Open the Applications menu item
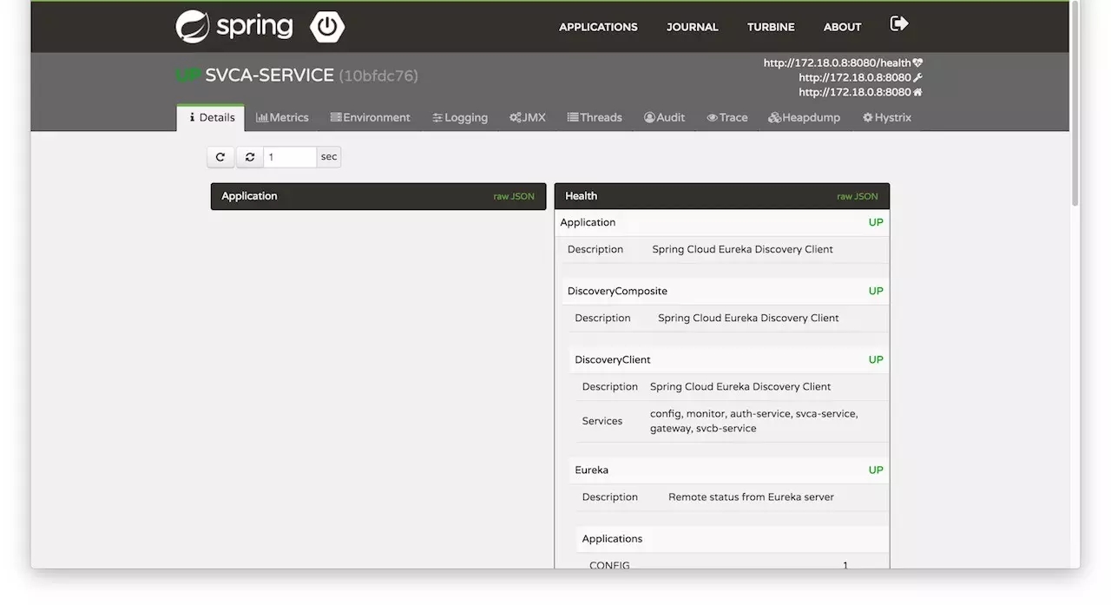 click(x=598, y=27)
